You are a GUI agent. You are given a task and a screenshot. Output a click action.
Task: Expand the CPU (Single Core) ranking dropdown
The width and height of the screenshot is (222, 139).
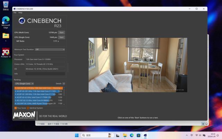pyautogui.click(x=24, y=83)
